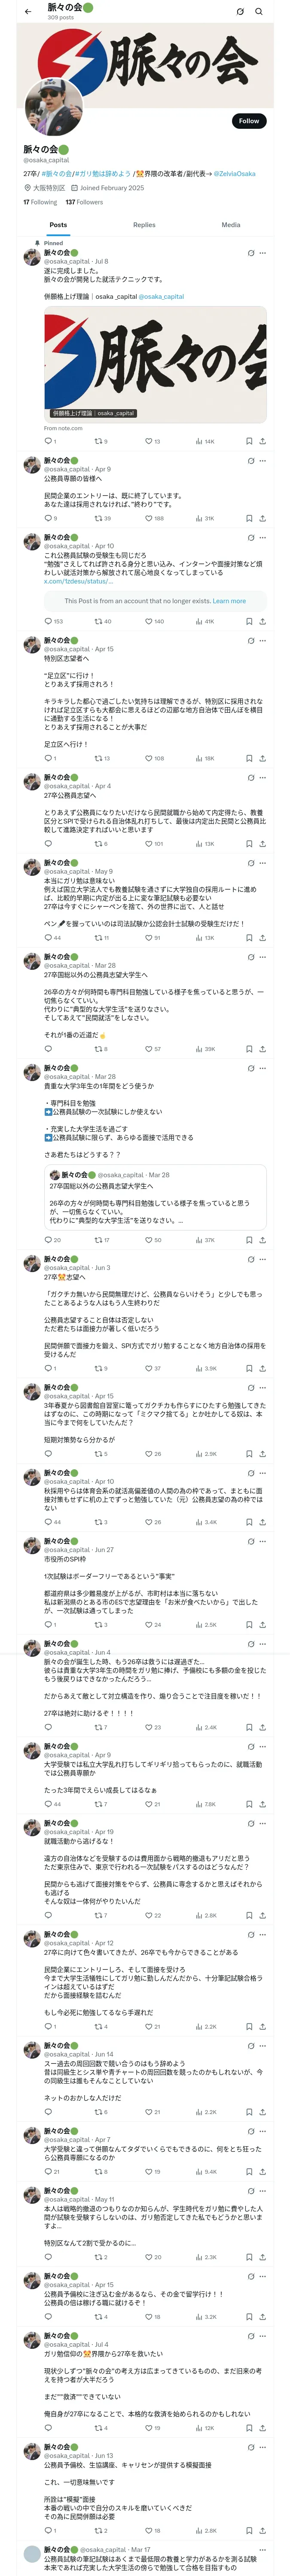The height and width of the screenshot is (2576, 290).
Task: Go back using the header arrow
Action: pyautogui.click(x=28, y=11)
